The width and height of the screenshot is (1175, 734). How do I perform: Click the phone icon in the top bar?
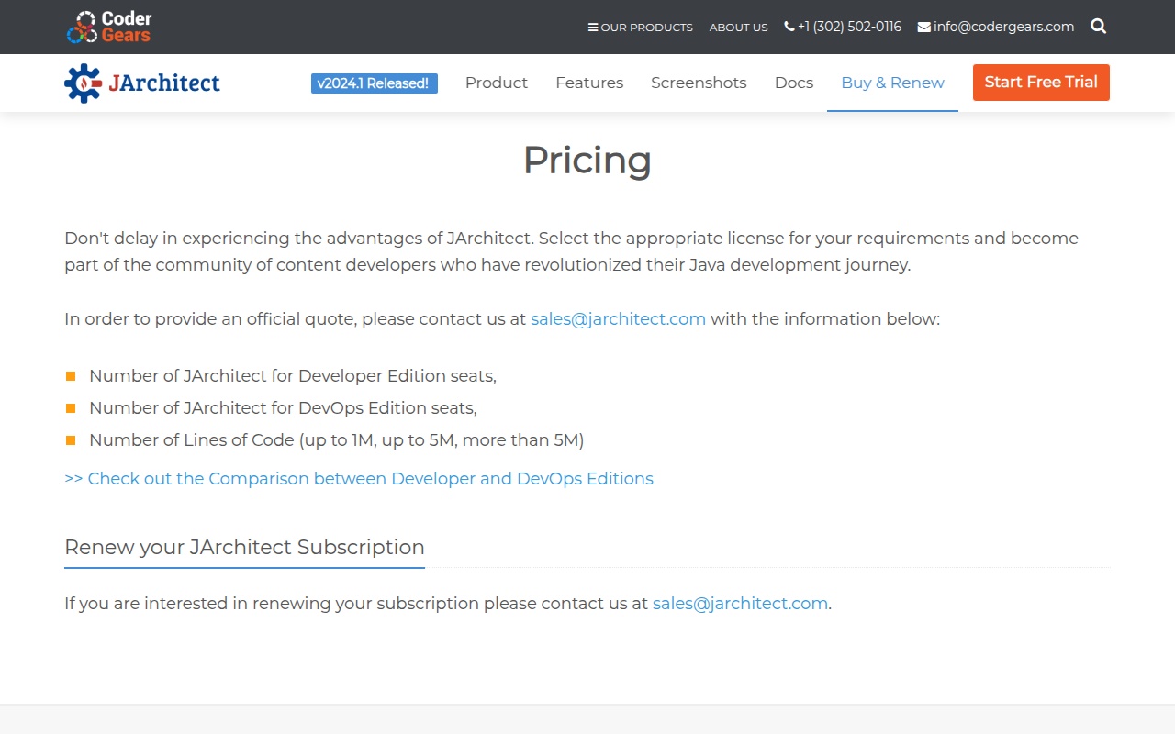789,27
